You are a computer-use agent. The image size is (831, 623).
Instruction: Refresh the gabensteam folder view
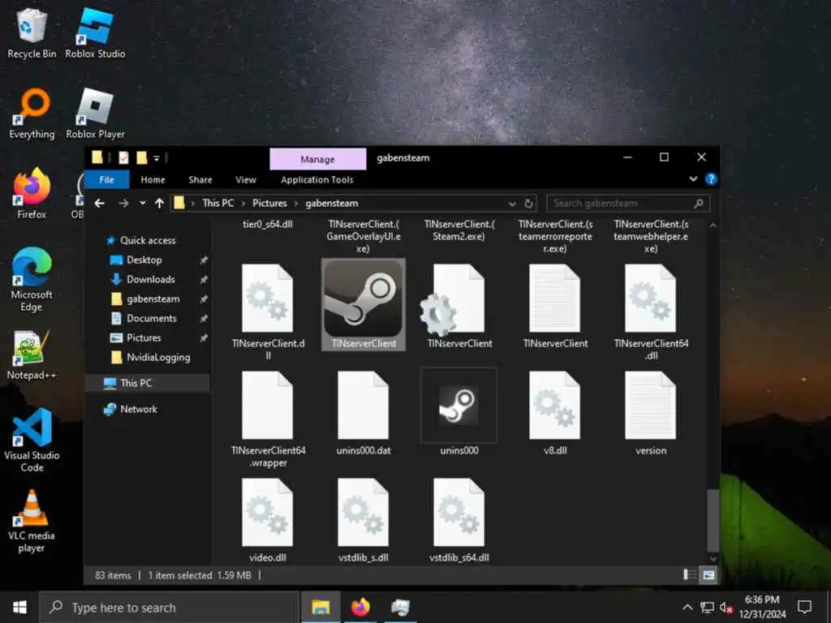click(528, 204)
